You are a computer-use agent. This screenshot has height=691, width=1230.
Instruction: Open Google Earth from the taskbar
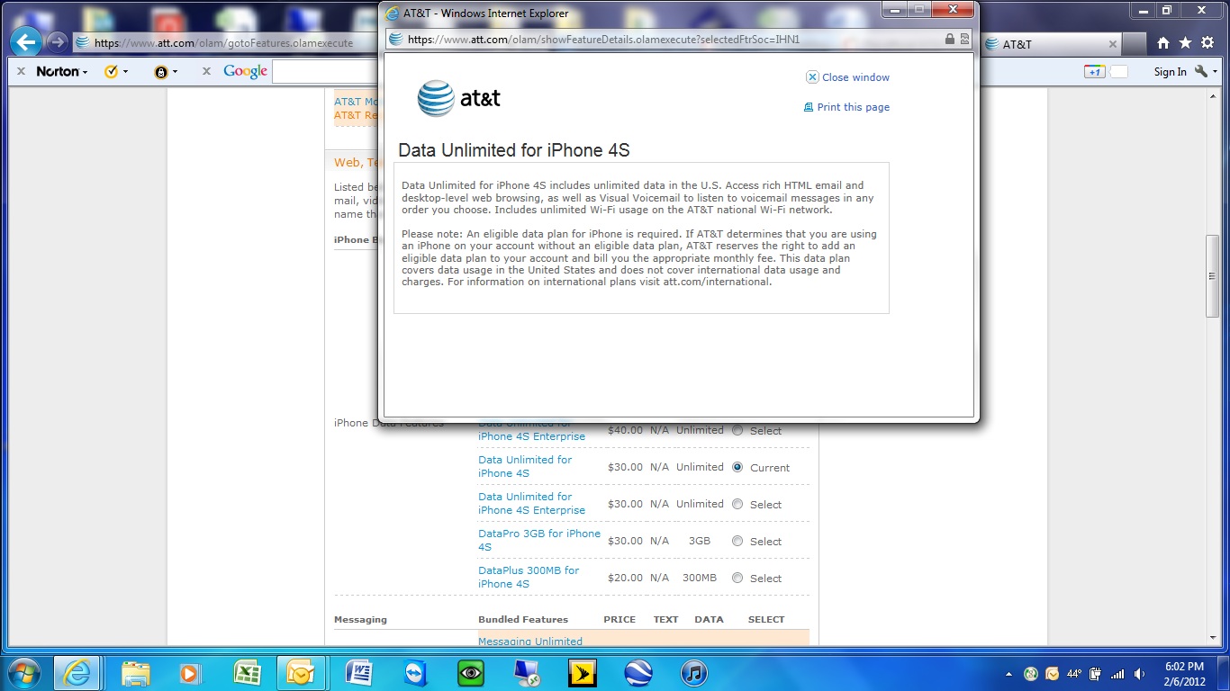(638, 673)
